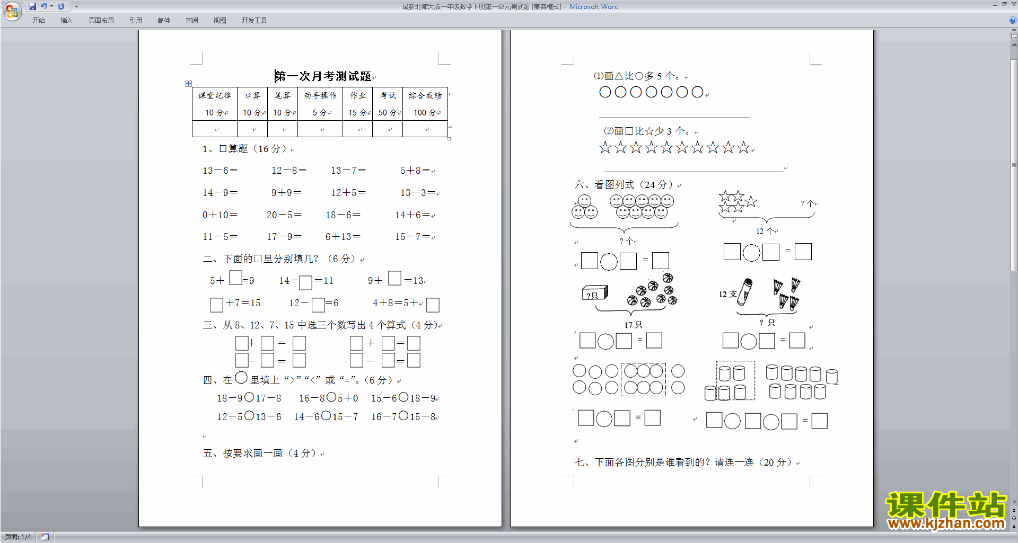Image resolution: width=1018 pixels, height=543 pixels.
Task: Click the equation 6＋13＝
Action: point(343,237)
